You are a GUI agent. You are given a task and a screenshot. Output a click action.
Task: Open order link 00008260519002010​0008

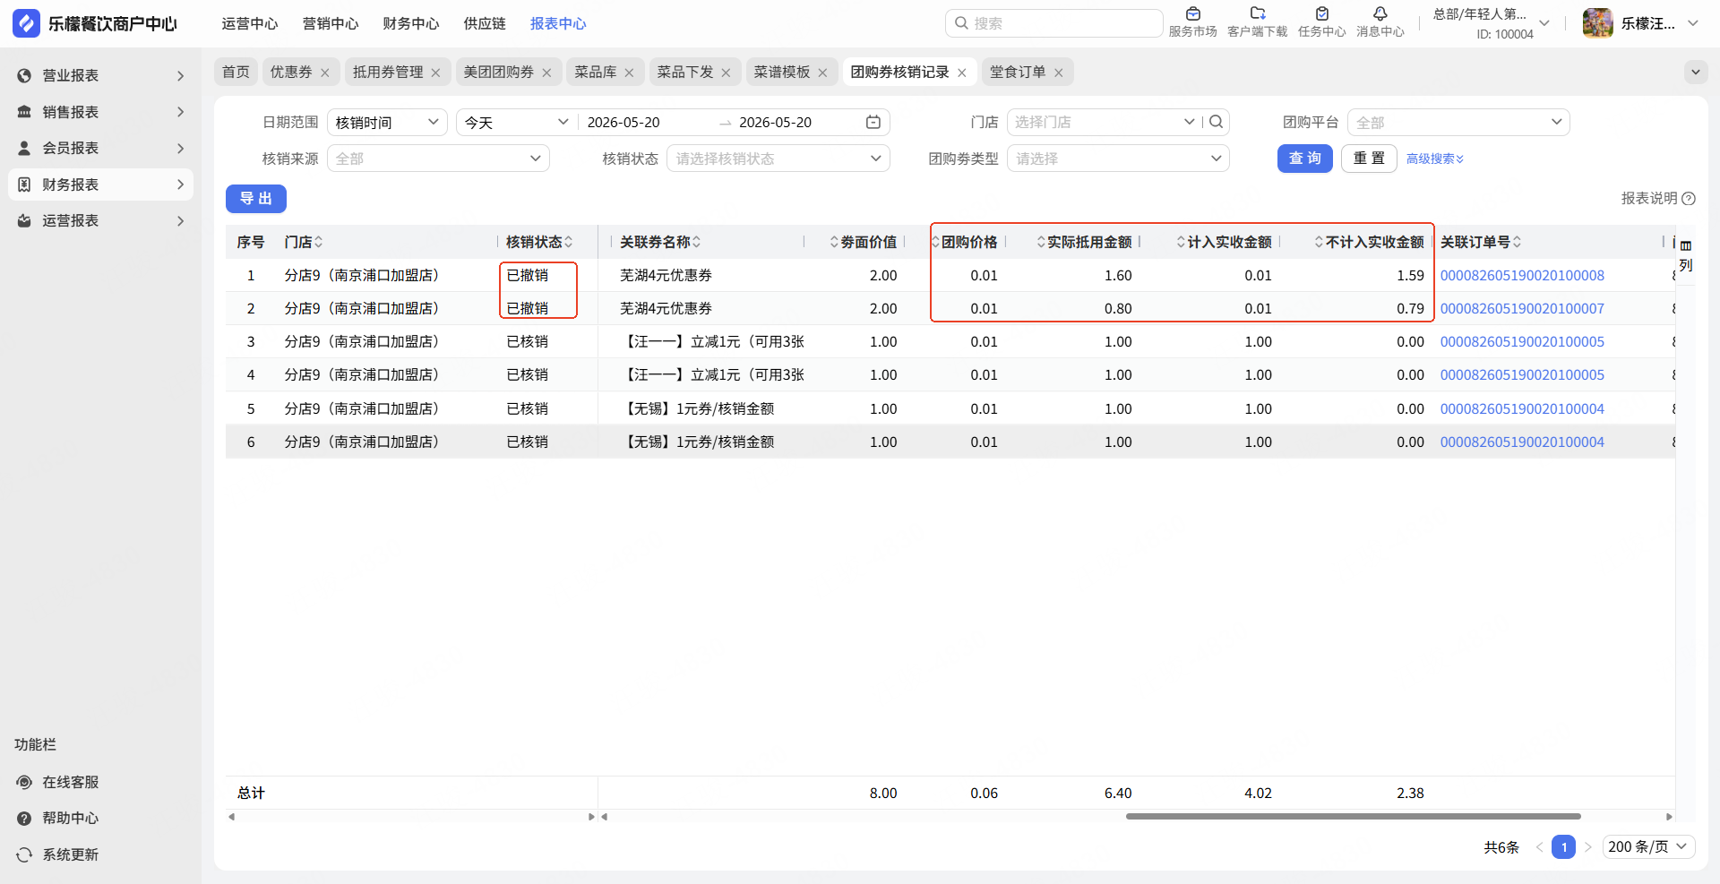pos(1522,276)
